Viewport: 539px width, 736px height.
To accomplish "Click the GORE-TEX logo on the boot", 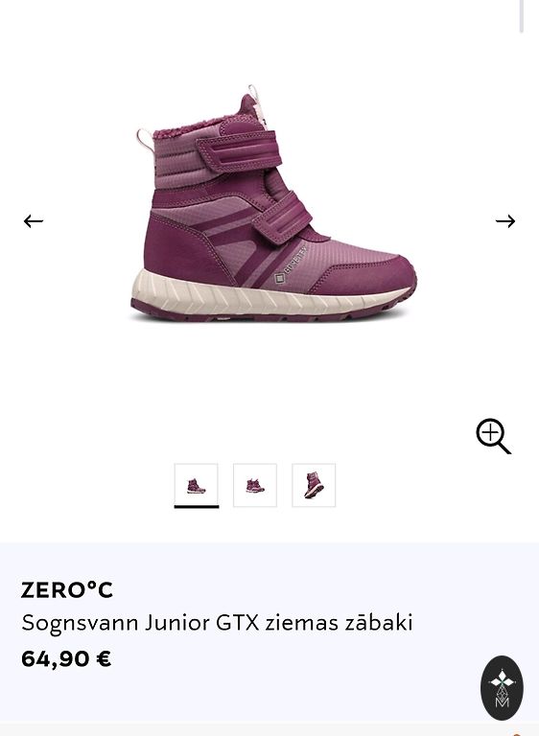I will tap(290, 265).
